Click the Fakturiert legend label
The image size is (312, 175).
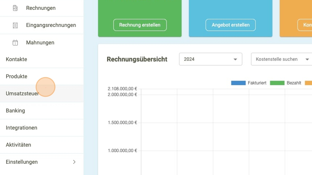[x=257, y=83]
